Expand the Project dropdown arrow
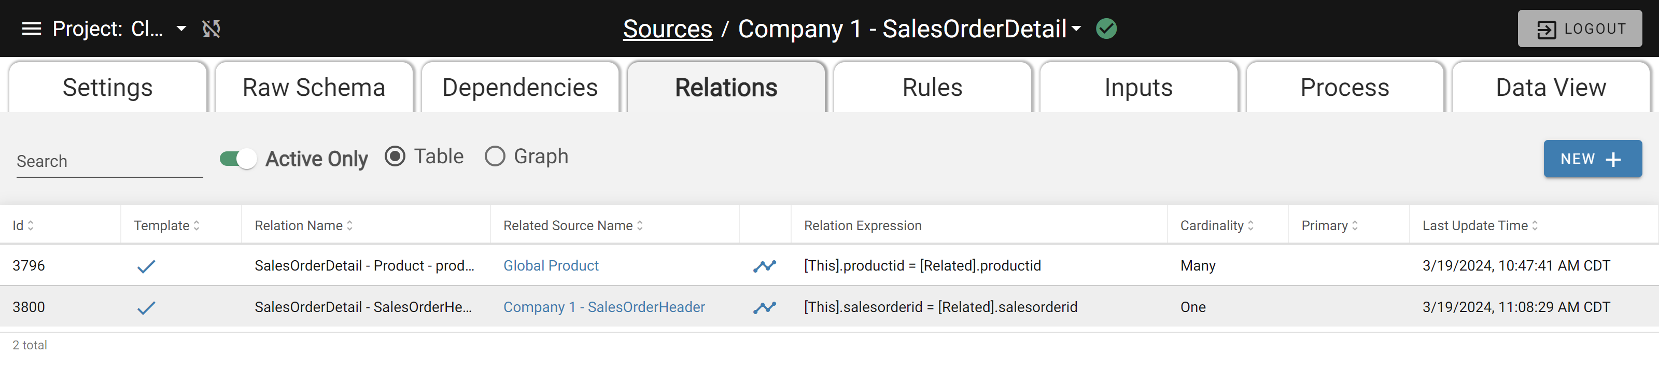Screen dimensions: 1659x368 181,29
